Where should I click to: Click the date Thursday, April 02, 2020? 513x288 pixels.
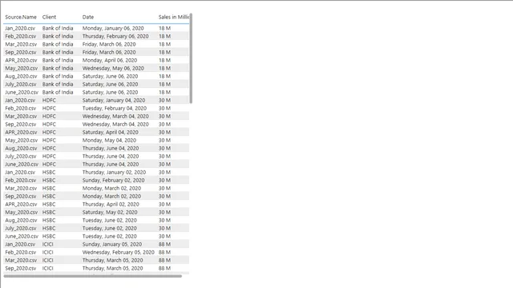[x=111, y=204]
